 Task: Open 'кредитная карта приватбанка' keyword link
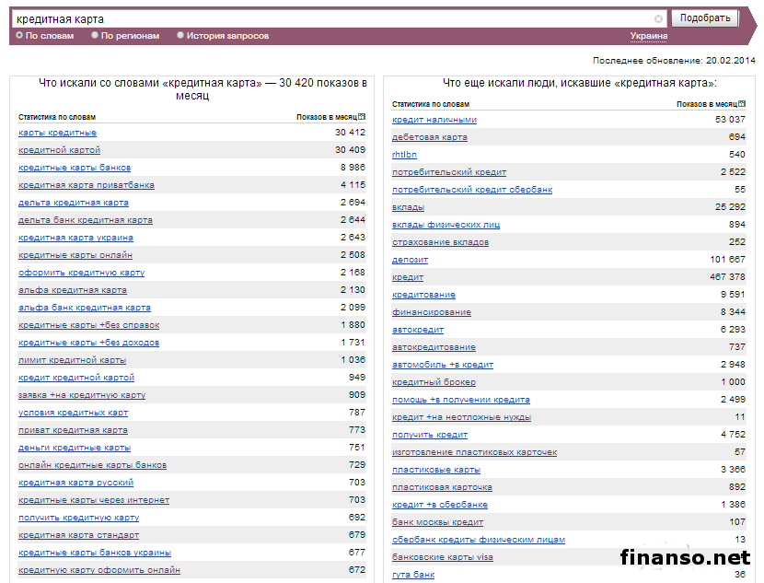tap(87, 185)
